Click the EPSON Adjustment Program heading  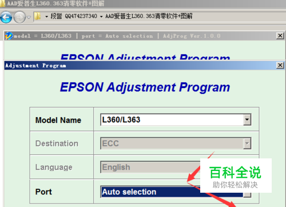tap(145, 87)
